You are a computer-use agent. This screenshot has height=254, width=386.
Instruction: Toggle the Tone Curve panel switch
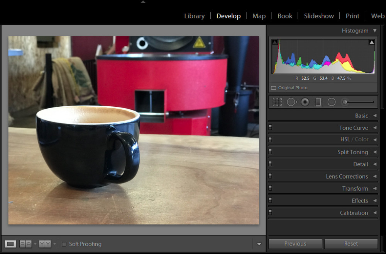point(270,127)
